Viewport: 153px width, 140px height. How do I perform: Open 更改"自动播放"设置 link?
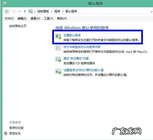click(x=76, y=58)
